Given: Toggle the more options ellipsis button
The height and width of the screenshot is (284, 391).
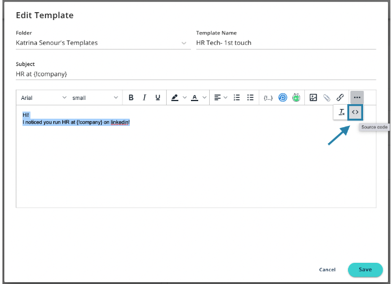Looking at the screenshot, I should (x=357, y=97).
